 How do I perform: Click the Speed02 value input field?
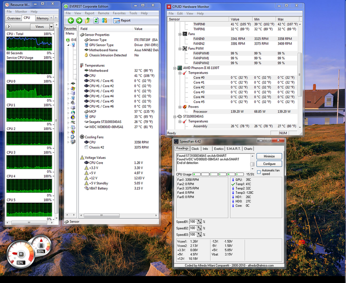pyautogui.click(x=193, y=228)
